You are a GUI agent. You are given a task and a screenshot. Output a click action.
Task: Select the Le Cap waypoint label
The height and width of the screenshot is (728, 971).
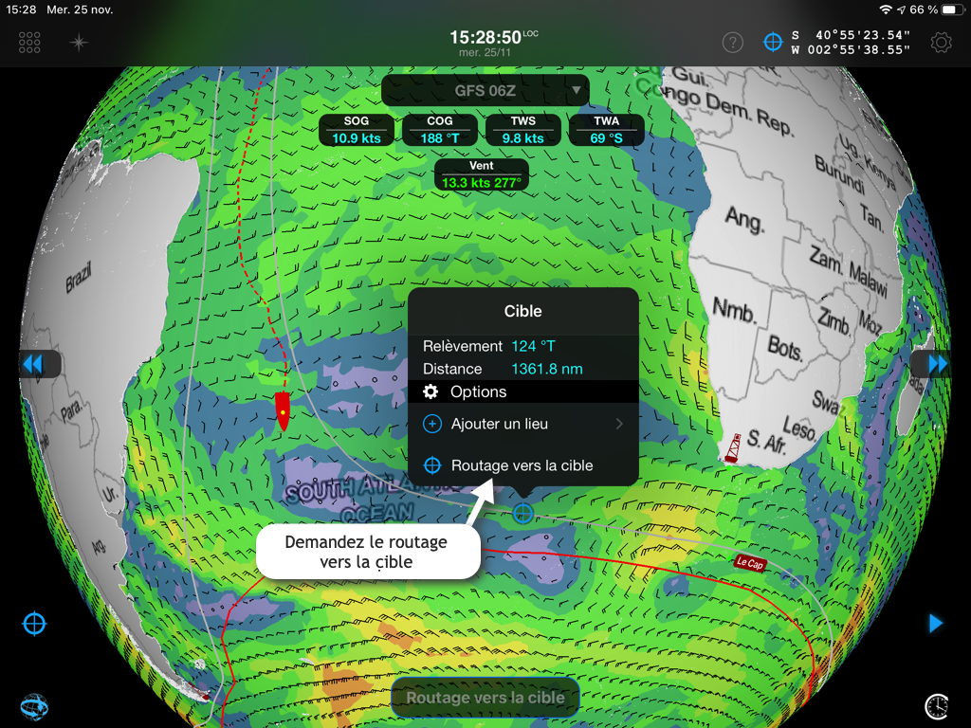coord(749,563)
